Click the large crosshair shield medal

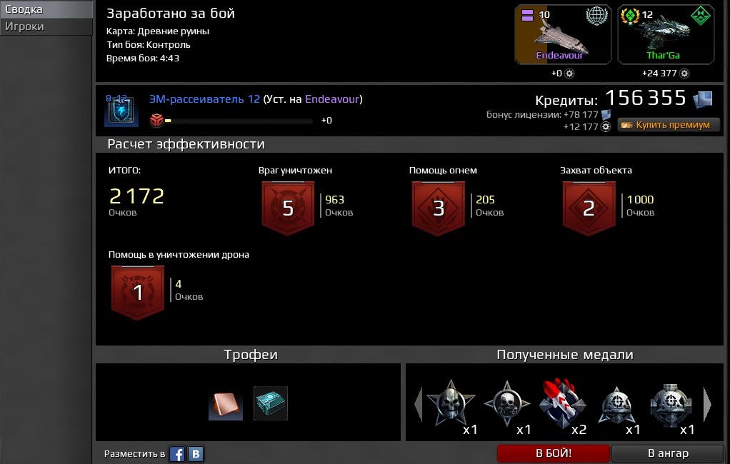(671, 405)
